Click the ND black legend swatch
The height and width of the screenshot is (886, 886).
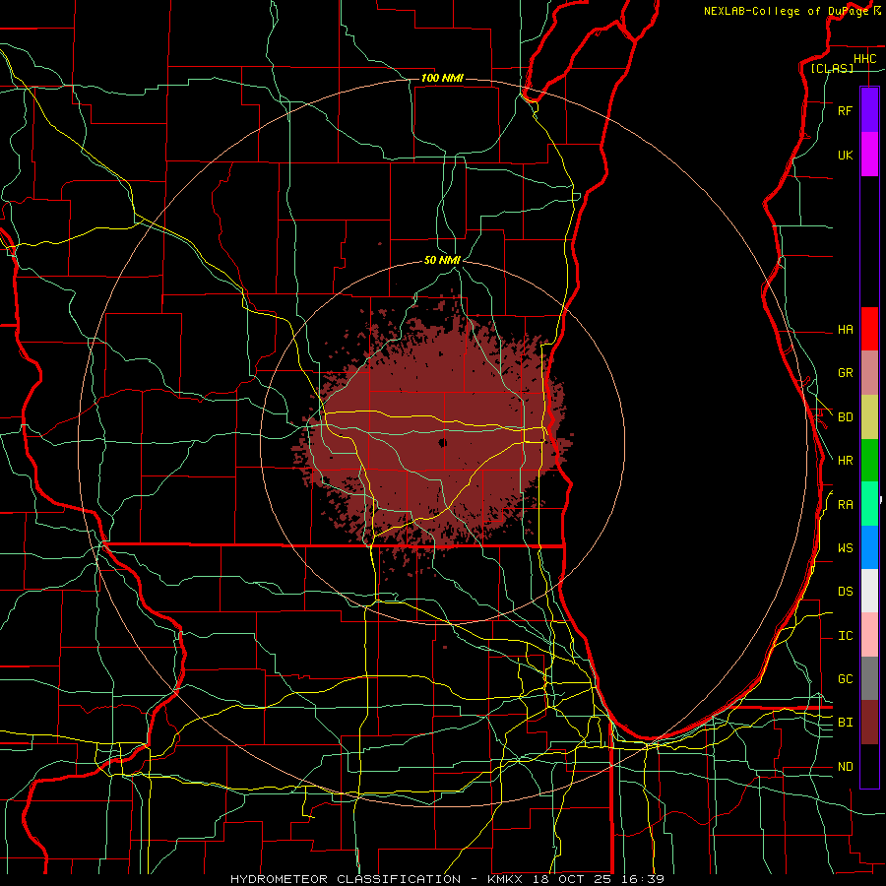coord(869,766)
